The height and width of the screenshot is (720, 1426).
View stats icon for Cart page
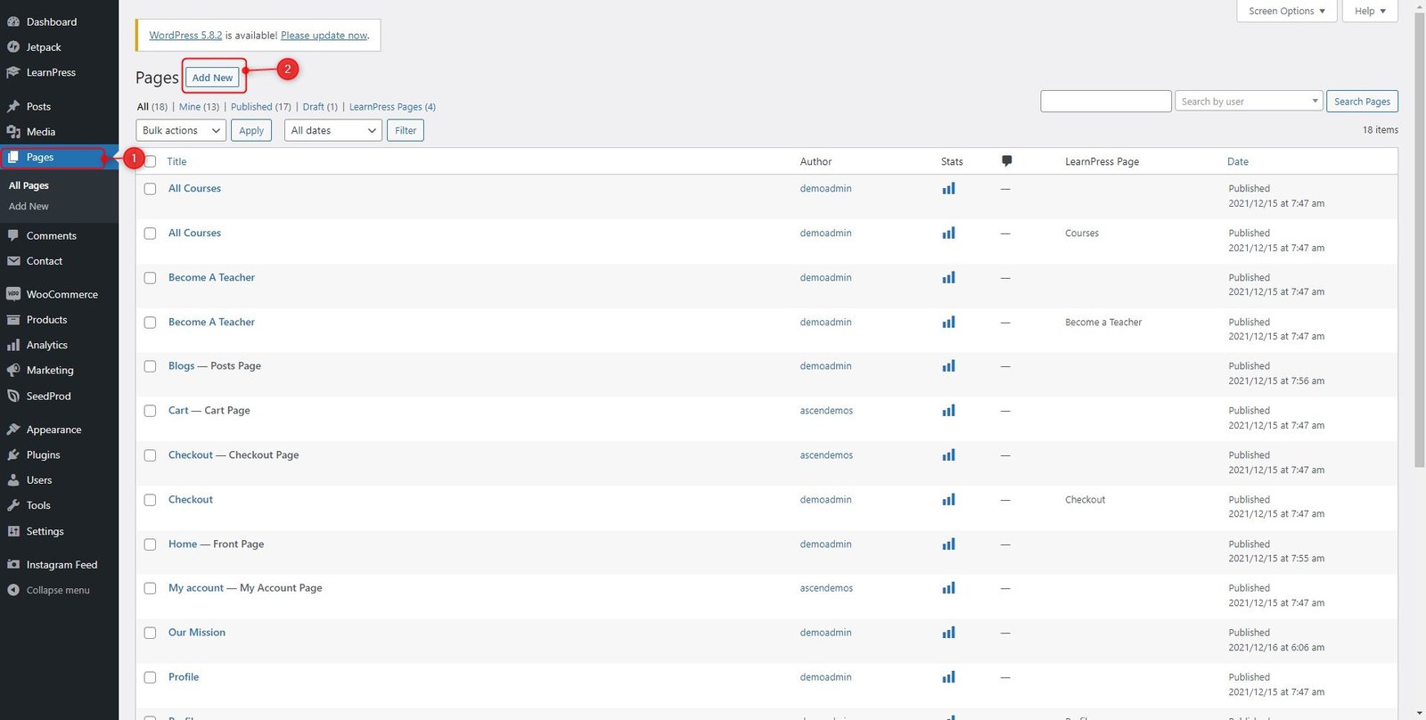[948, 411]
